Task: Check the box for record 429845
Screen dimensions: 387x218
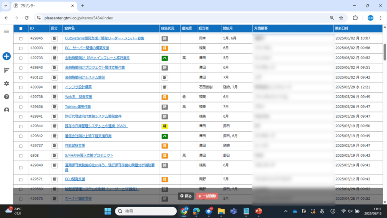Action: coord(21,39)
